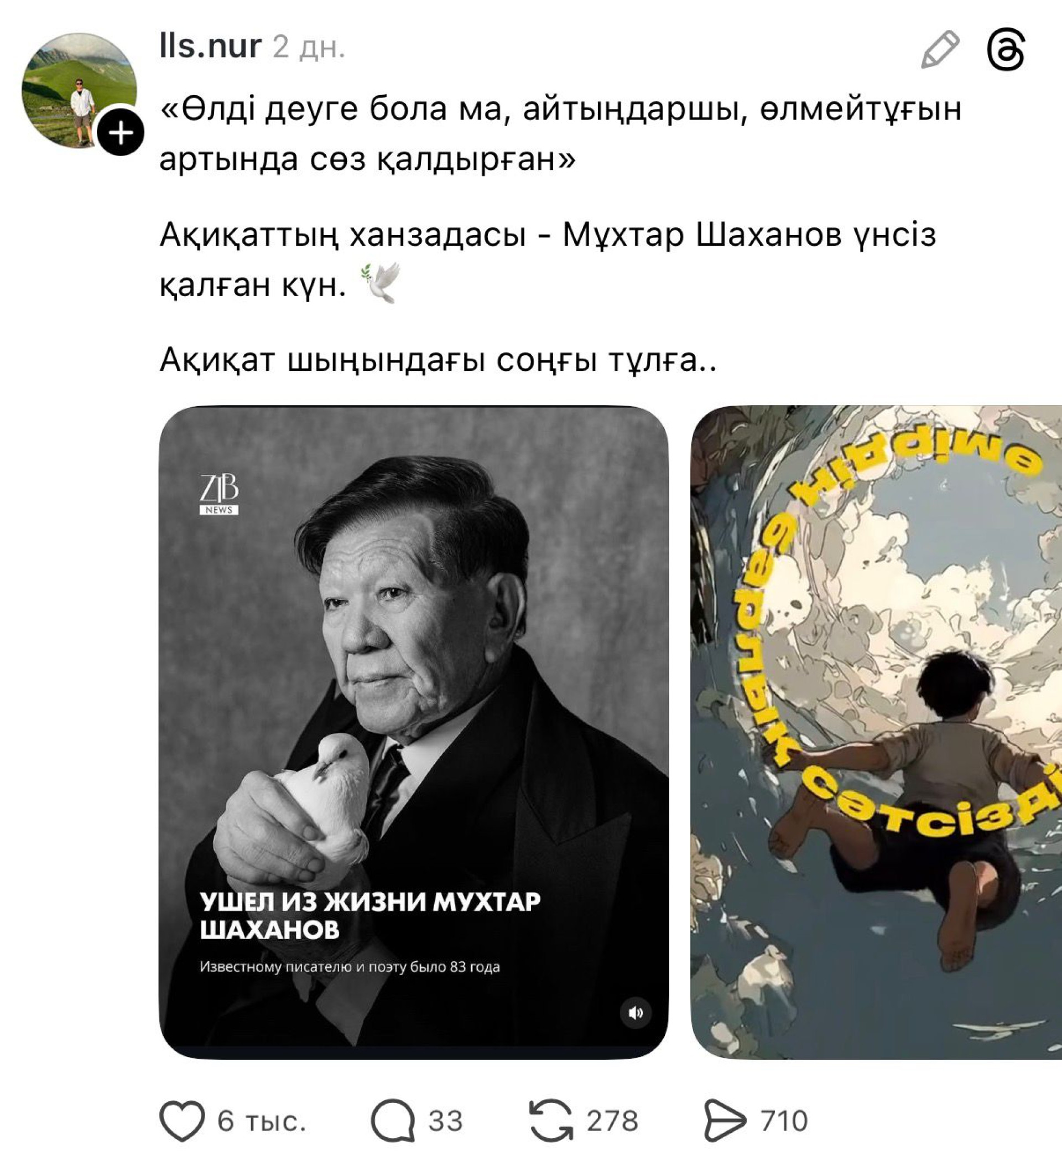Open the Ils.nur username link
Screen dimensions: 1062x1176
coord(210,46)
